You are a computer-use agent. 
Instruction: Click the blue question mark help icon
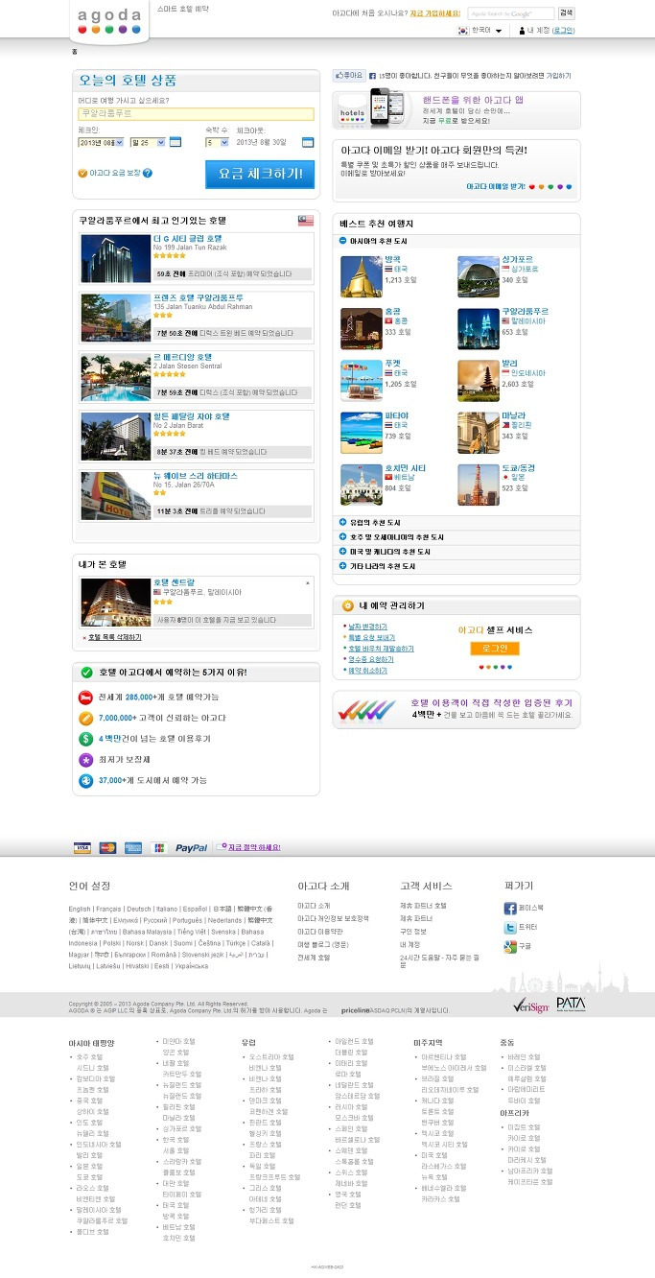click(x=148, y=174)
